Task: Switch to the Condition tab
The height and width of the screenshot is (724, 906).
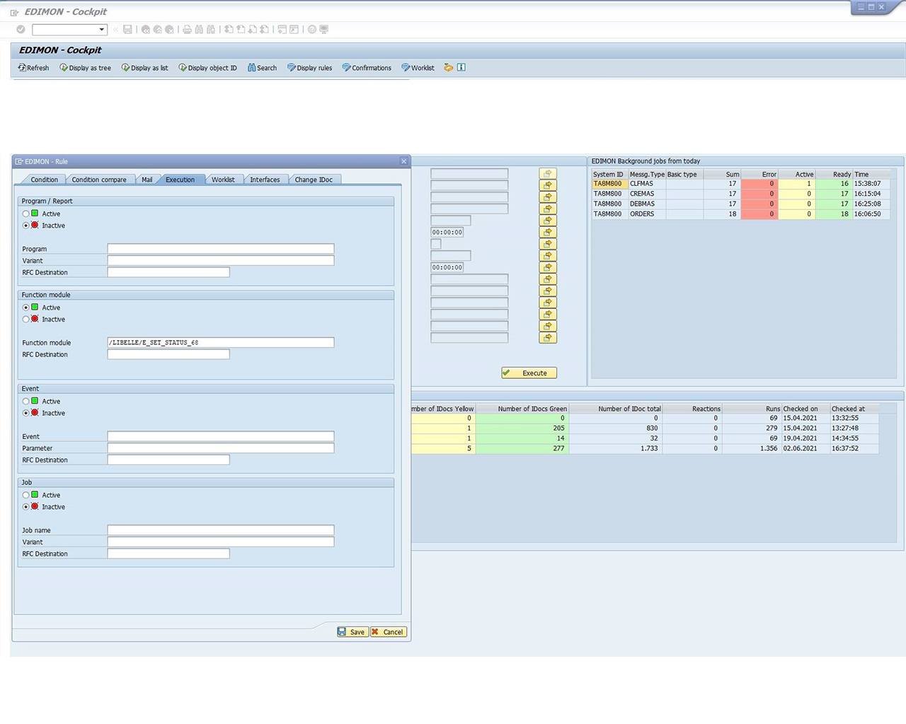Action: pyautogui.click(x=44, y=180)
